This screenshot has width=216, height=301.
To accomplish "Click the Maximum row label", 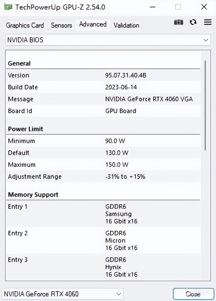I will (x=22, y=165).
